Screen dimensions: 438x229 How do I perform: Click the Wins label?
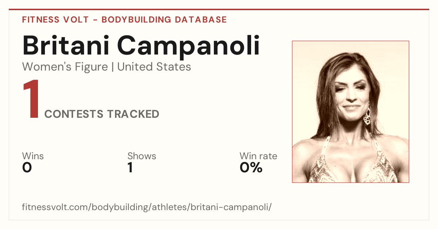tap(33, 156)
